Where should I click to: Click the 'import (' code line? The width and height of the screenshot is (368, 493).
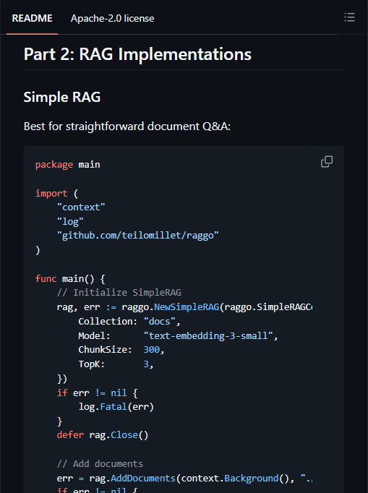pos(56,193)
